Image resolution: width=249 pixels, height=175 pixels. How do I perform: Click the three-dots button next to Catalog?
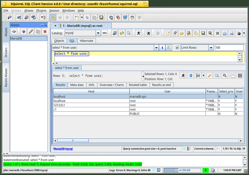click(x=105, y=33)
